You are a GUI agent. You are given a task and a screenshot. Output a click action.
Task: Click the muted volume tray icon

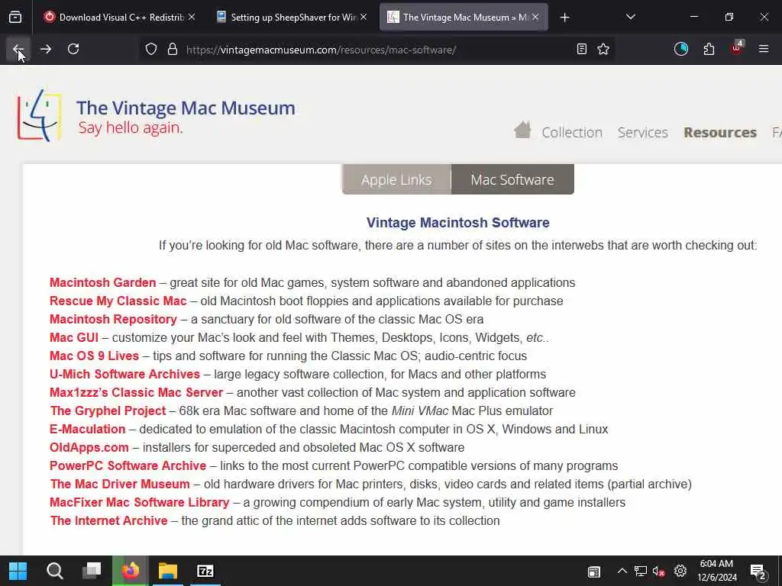point(659,571)
